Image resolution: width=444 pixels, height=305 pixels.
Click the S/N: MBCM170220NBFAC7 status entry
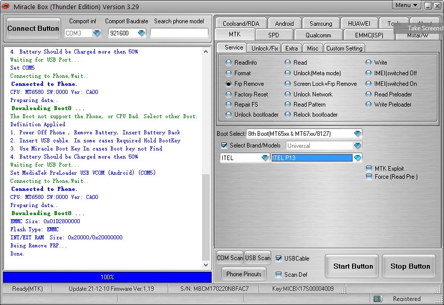[x=214, y=289]
